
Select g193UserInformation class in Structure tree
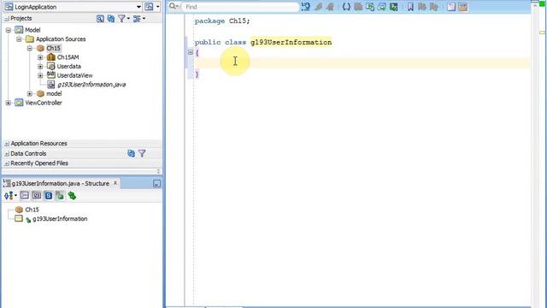60,219
